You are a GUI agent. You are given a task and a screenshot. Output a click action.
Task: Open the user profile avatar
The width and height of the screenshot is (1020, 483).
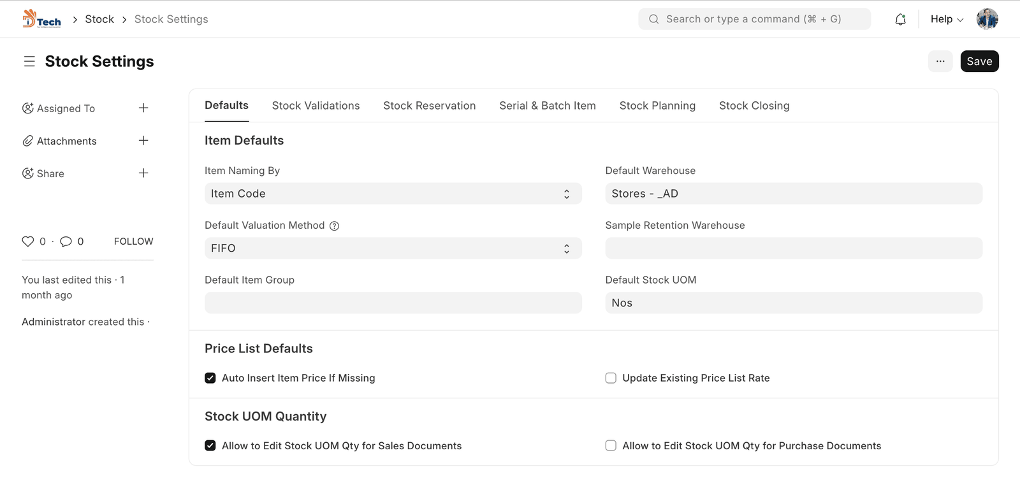tap(987, 19)
